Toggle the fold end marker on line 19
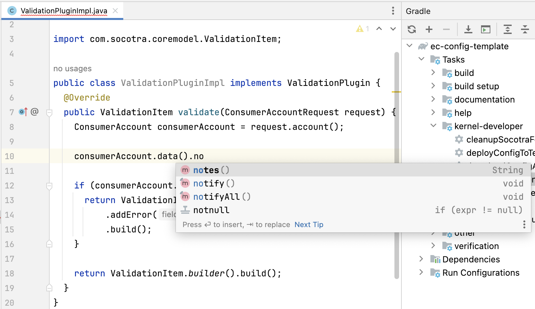Viewport: 535px width, 309px height. pyautogui.click(x=49, y=287)
